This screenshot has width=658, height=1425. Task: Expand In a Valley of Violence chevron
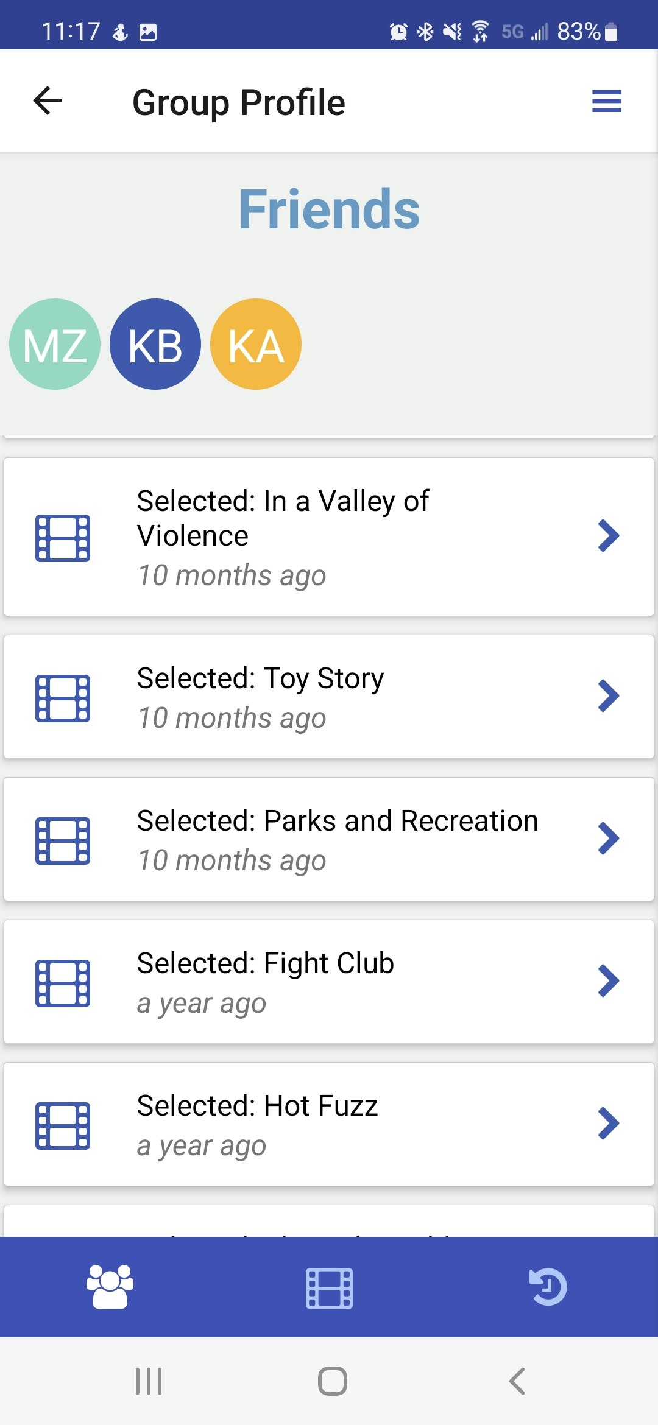[608, 536]
